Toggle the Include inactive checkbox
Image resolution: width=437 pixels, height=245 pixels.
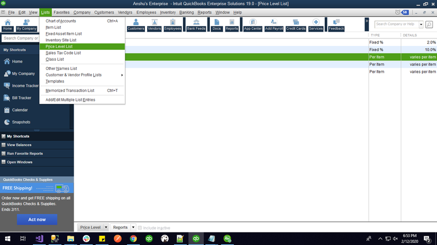[x=140, y=228]
